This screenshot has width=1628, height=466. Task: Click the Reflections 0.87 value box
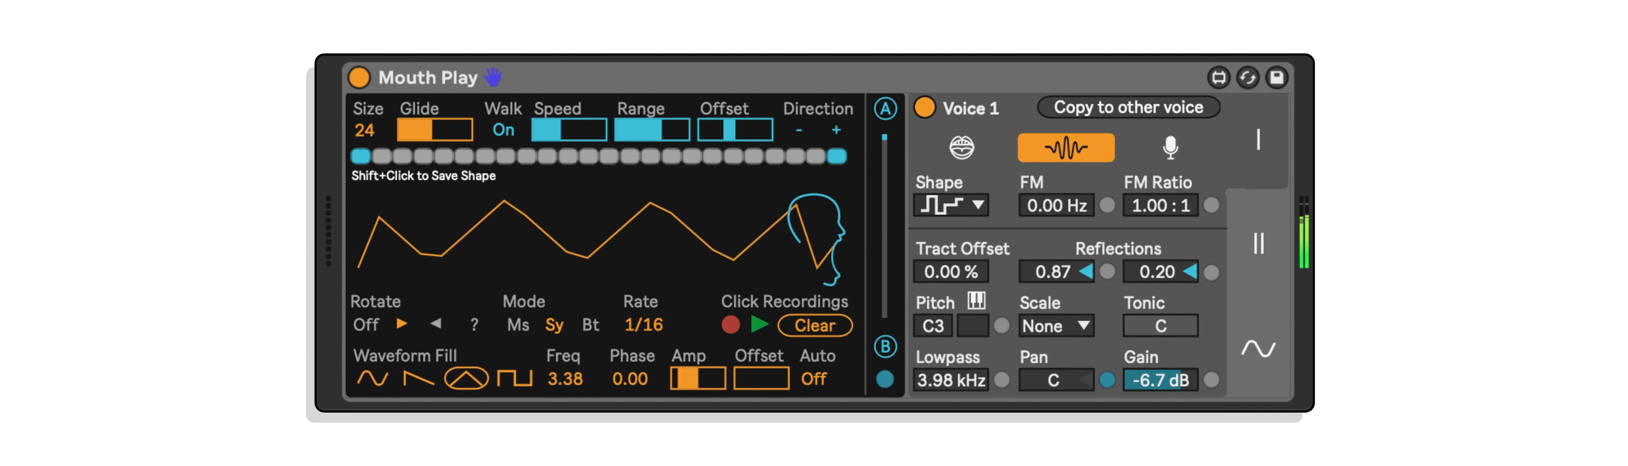[x=1056, y=272]
